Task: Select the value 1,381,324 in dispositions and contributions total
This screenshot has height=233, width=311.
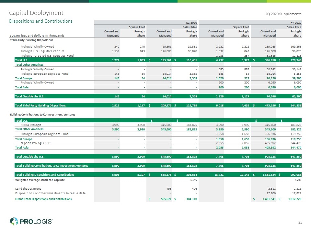Action: pos(269,175)
